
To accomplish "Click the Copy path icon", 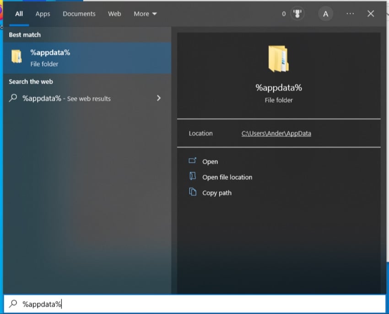I will [x=193, y=192].
